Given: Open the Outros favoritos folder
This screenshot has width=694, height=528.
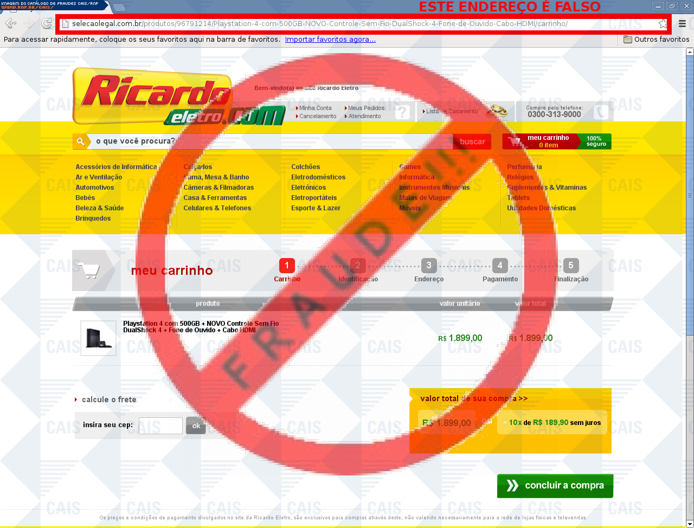Looking at the screenshot, I should pyautogui.click(x=656, y=40).
